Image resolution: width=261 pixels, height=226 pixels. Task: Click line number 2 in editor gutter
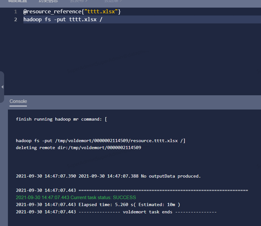[16, 20]
